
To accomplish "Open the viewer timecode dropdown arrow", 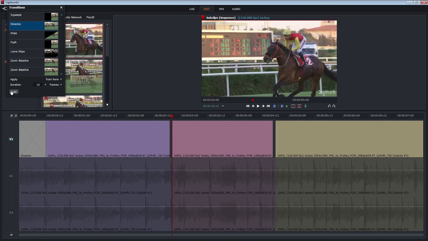I will click(x=223, y=106).
